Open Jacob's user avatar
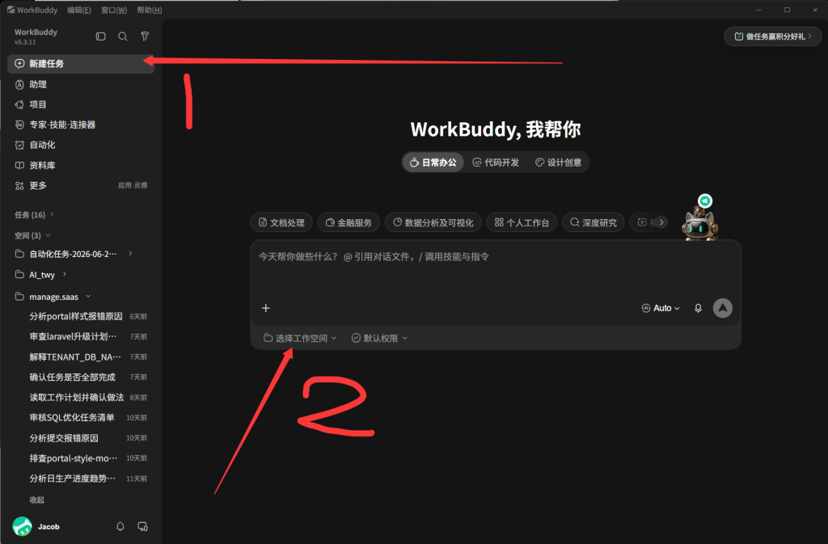828x544 pixels. tap(22, 526)
